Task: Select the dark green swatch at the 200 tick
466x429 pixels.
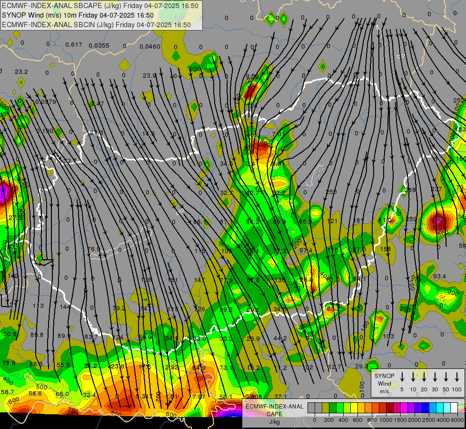Action: click(333, 408)
